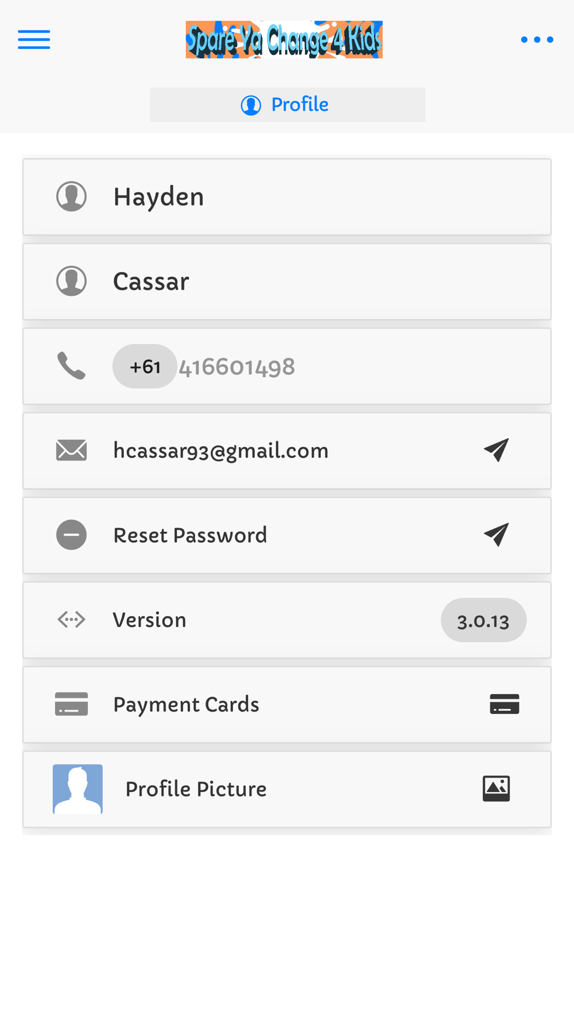Open the three-dot more options menu

coord(537,40)
